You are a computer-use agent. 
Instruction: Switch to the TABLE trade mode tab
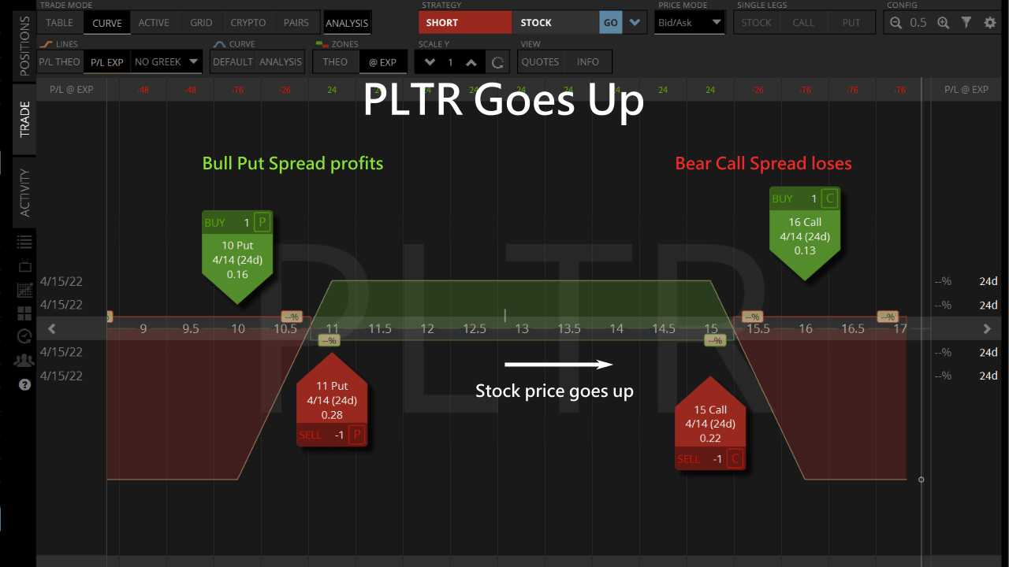60,23
